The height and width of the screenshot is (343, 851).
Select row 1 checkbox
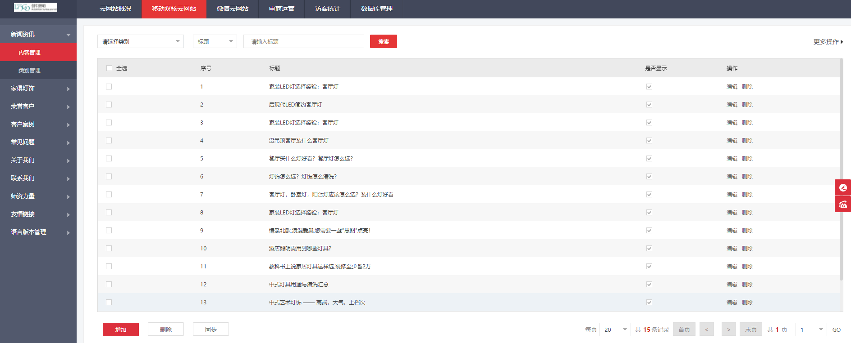point(109,86)
